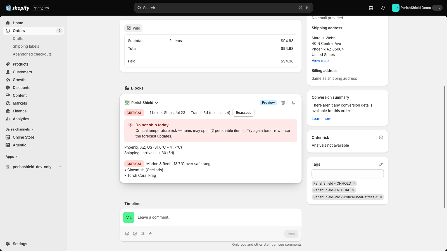Image resolution: width=447 pixels, height=251 pixels.
Task: Mention a staff member with @ icon
Action: (135, 234)
